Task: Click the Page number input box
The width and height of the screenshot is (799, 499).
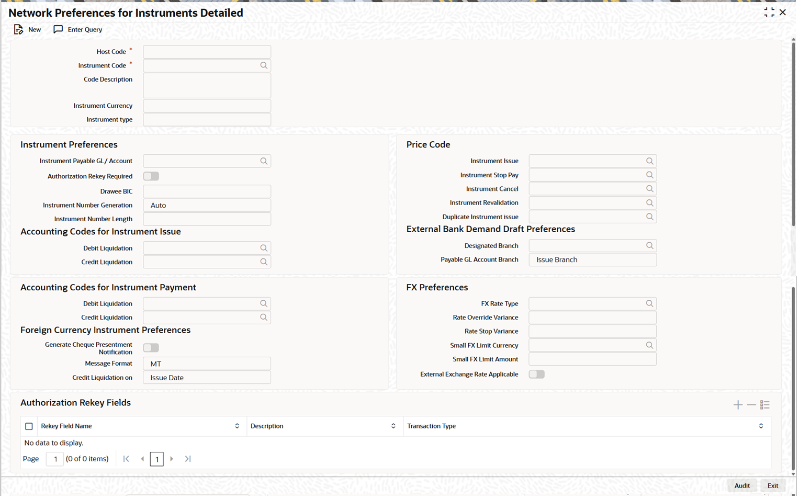Action: click(x=55, y=459)
